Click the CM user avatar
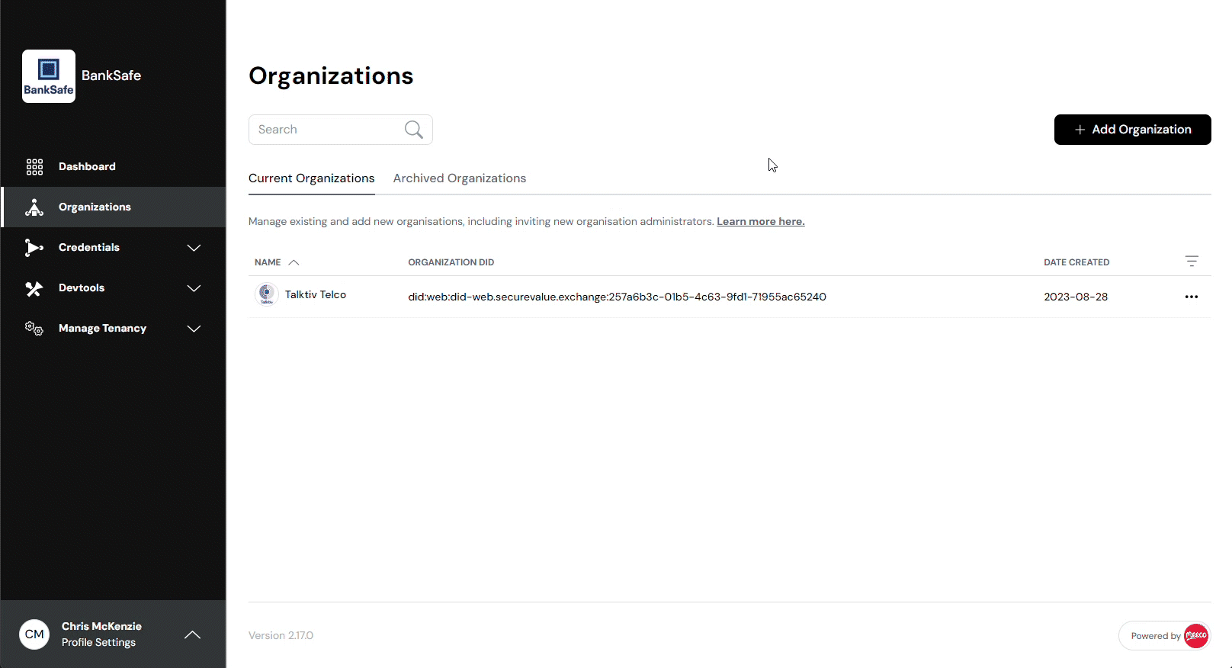Viewport: 1232px width, 668px height. click(34, 634)
